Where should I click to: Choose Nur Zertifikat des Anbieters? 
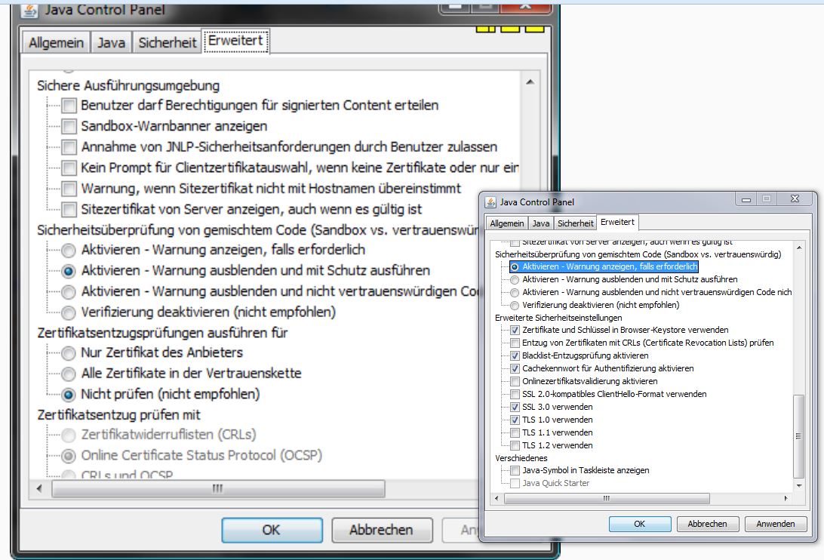click(69, 352)
